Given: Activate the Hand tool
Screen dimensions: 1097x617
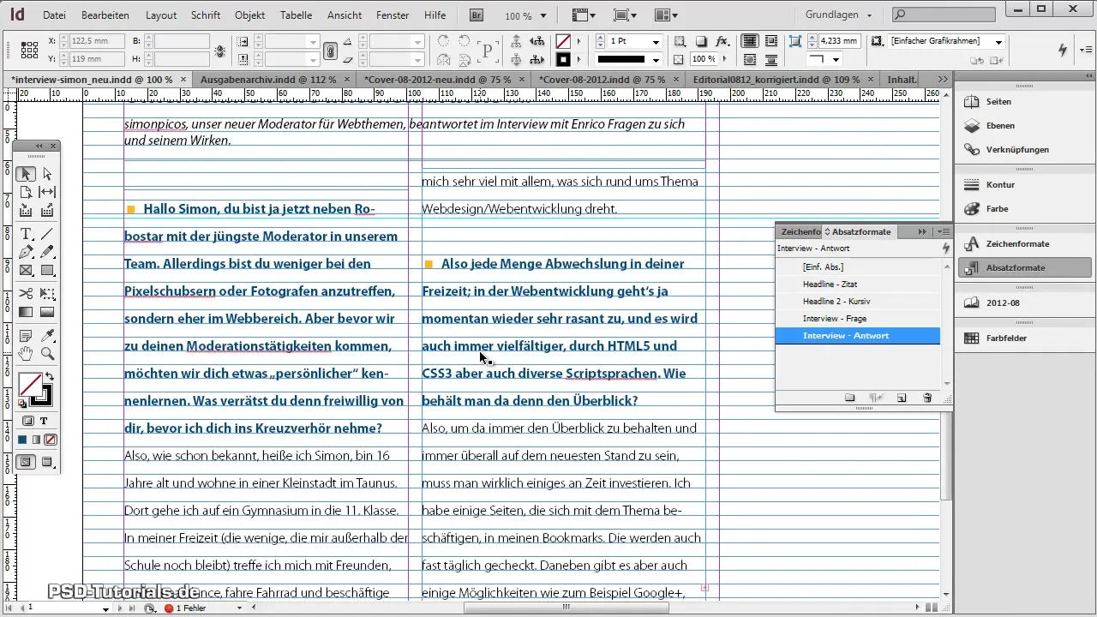Looking at the screenshot, I should coord(26,353).
